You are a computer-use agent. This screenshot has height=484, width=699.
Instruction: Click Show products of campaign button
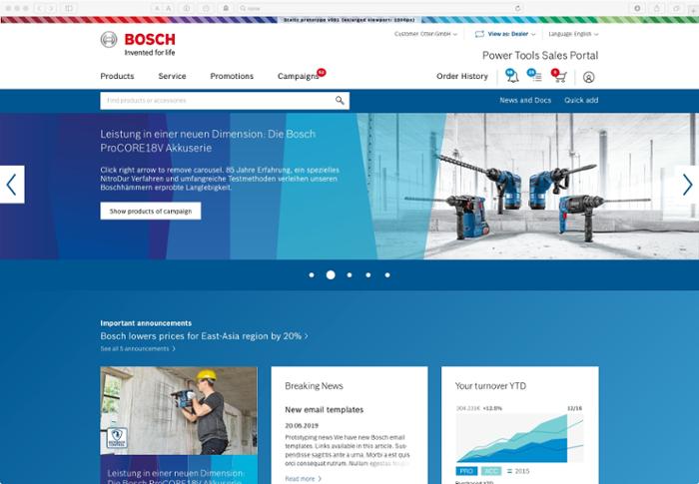click(151, 212)
